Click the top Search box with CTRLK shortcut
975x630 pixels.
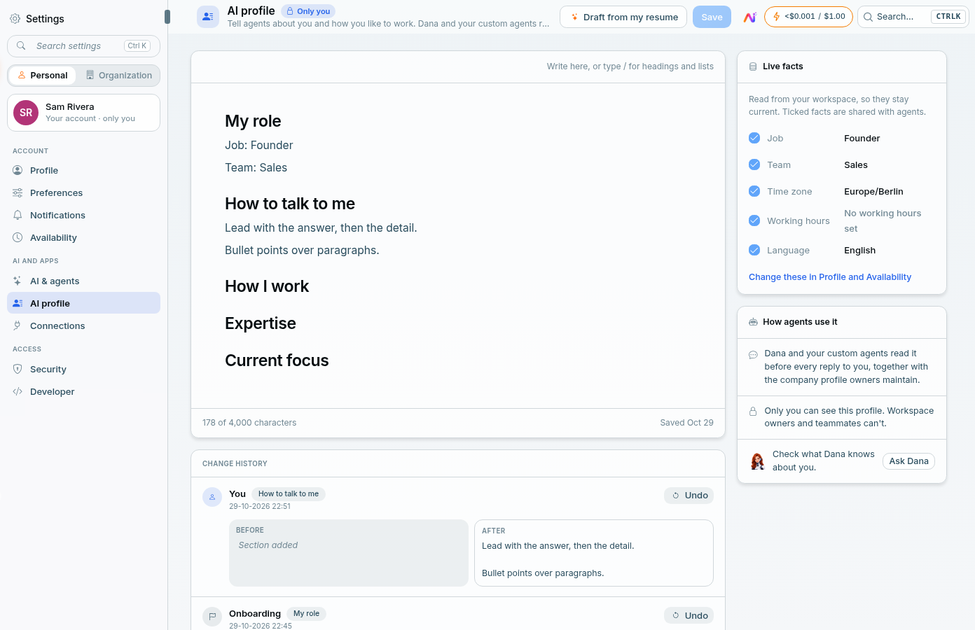pyautogui.click(x=913, y=17)
